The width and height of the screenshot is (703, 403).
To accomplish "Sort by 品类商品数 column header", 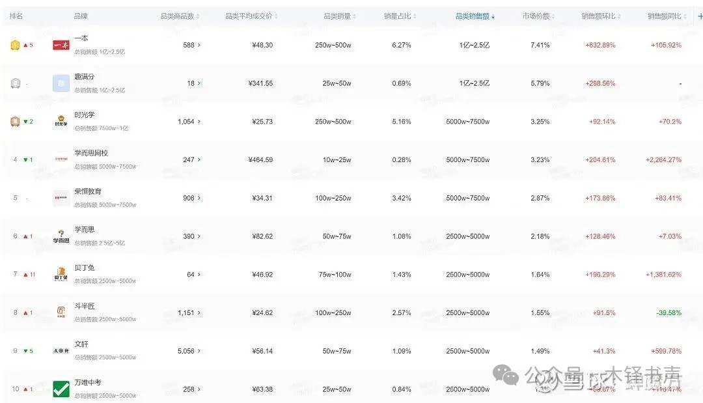I will tap(180, 16).
